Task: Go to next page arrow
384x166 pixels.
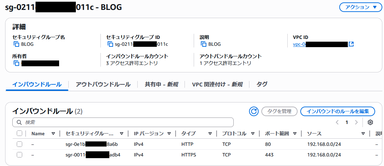Action: coord(356,122)
